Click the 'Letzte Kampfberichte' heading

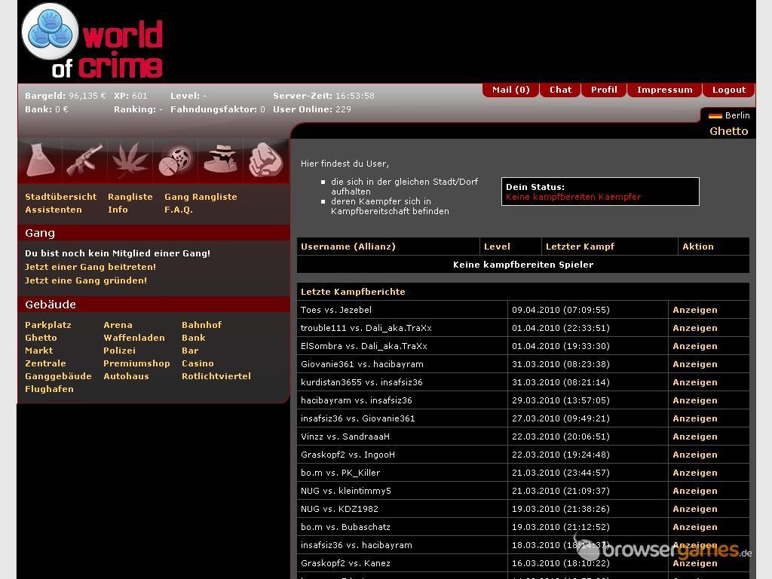click(353, 292)
